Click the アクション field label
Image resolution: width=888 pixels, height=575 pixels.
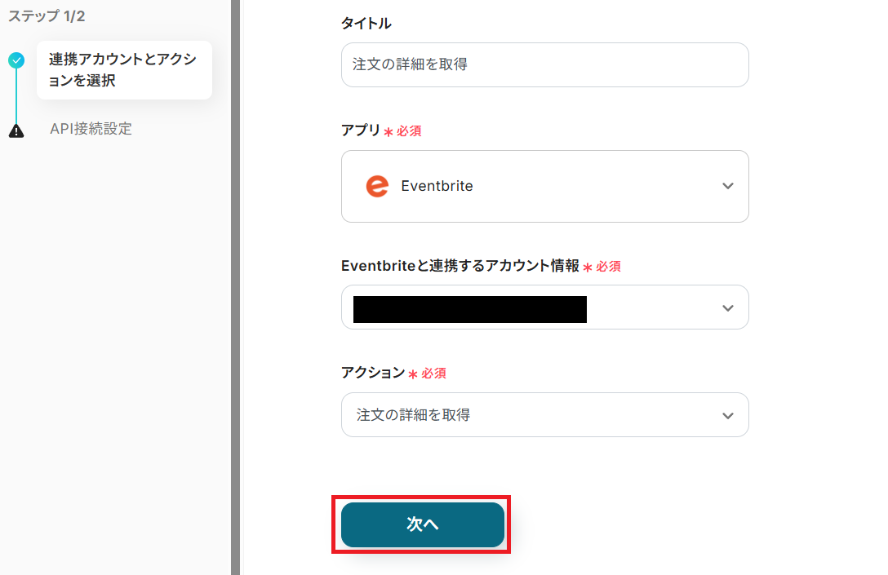372,373
